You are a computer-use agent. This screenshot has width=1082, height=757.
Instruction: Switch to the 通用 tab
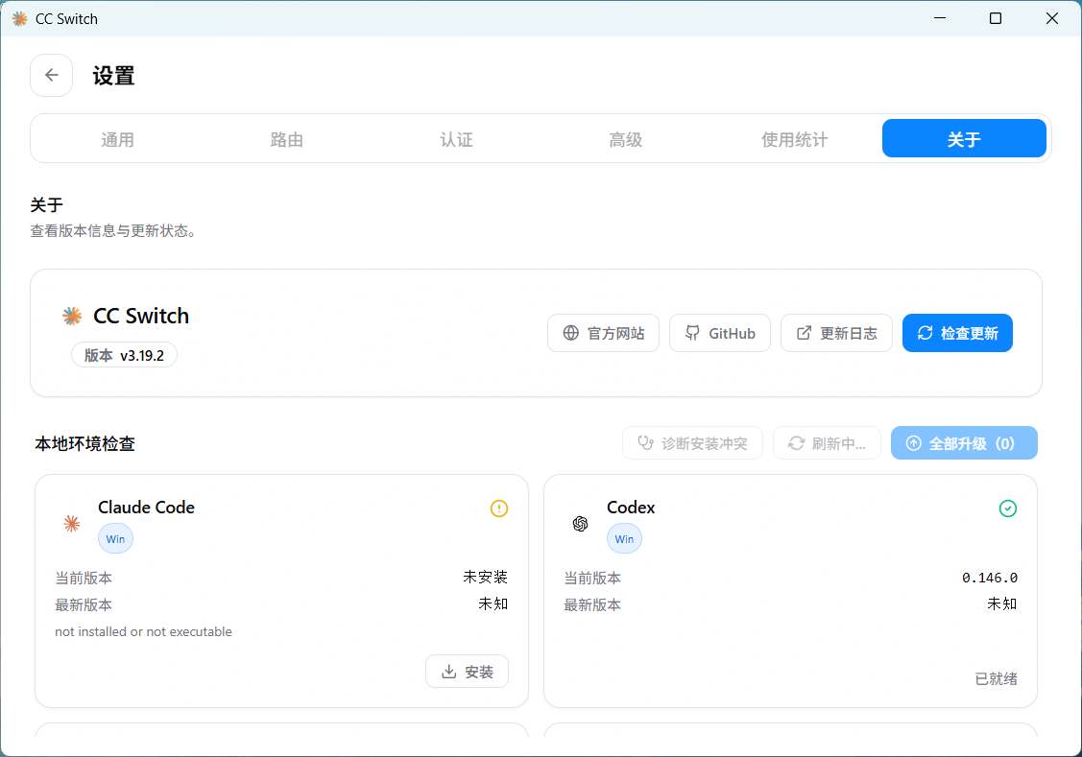[x=117, y=139]
